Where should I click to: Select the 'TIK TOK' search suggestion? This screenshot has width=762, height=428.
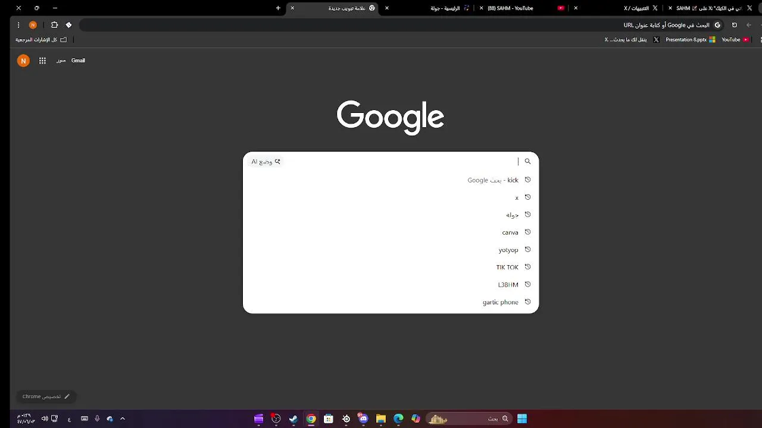tap(391, 267)
